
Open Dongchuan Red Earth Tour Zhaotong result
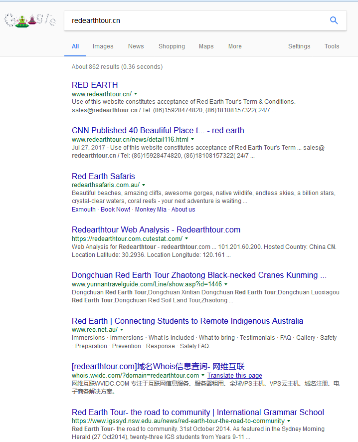(199, 275)
